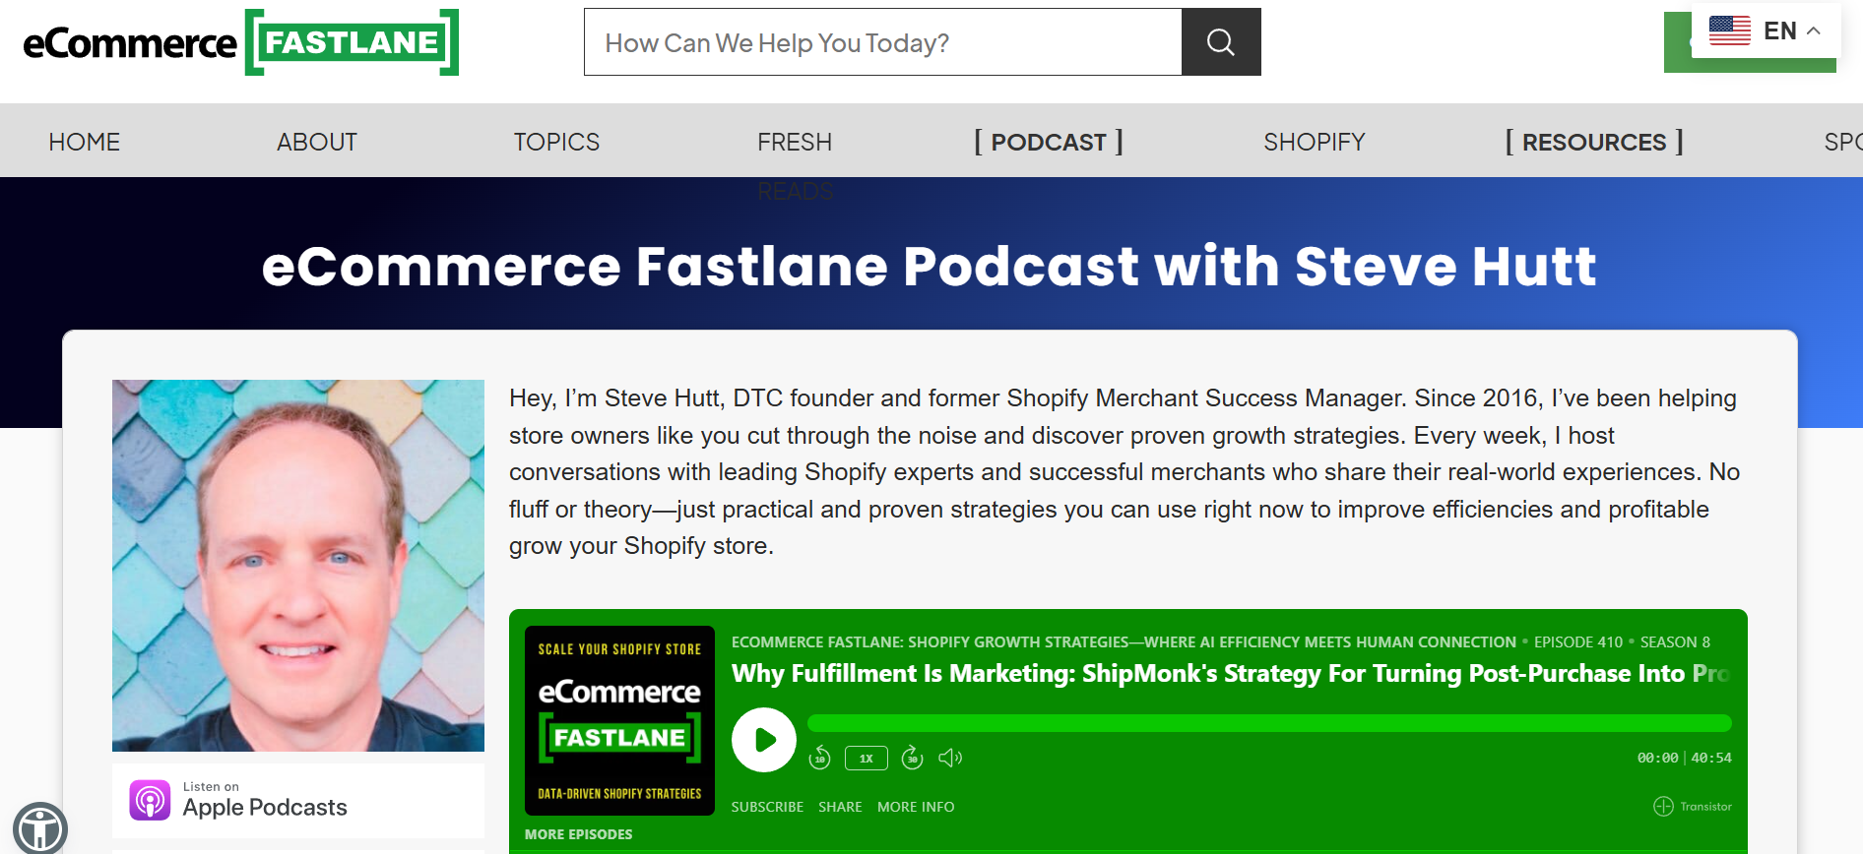The width and height of the screenshot is (1863, 854).
Task: Open the TOPICS menu item
Action: point(556,142)
